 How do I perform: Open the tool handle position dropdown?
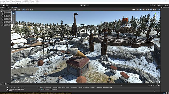click(14, 10)
